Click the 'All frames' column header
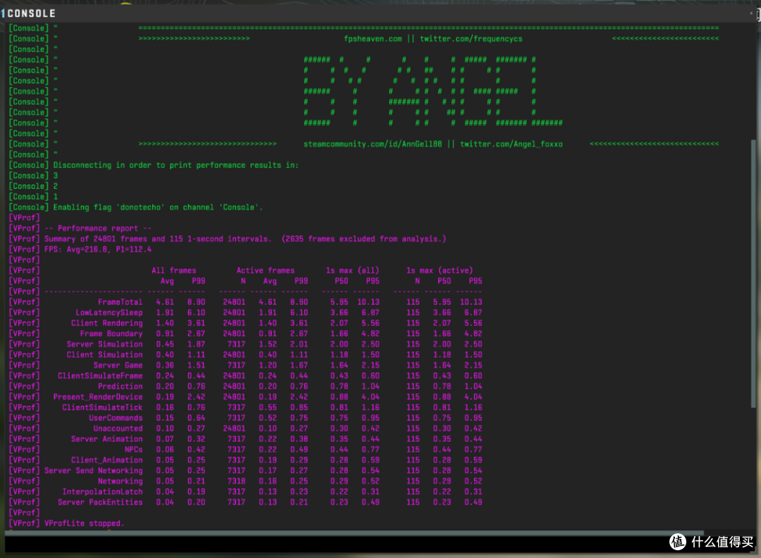This screenshot has width=761, height=558. tap(174, 271)
